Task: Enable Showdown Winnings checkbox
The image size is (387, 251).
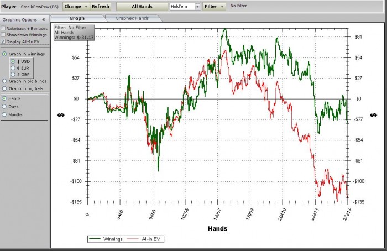Action: [3, 35]
